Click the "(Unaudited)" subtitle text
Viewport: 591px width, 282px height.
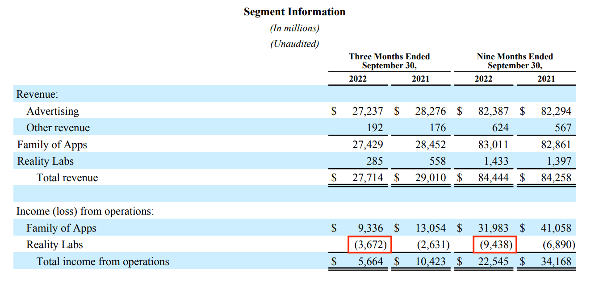point(294,44)
